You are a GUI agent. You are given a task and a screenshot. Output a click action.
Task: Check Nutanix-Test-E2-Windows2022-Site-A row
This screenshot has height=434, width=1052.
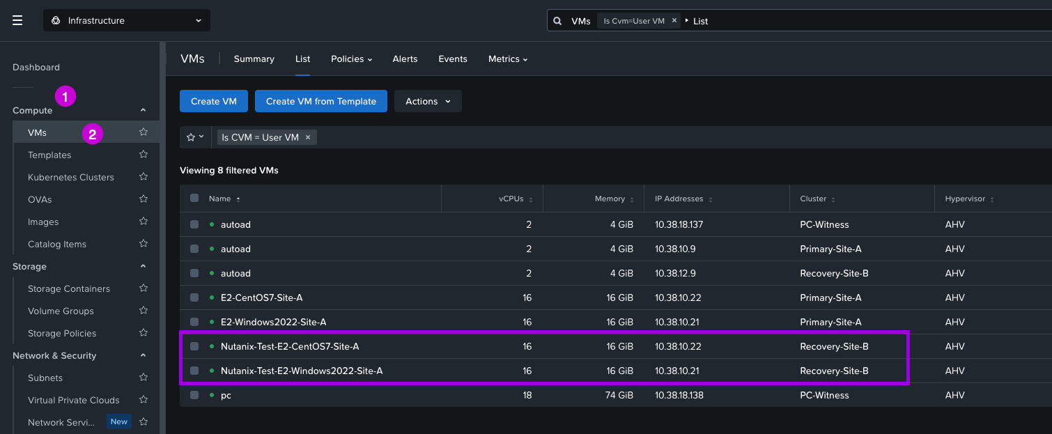click(x=194, y=371)
